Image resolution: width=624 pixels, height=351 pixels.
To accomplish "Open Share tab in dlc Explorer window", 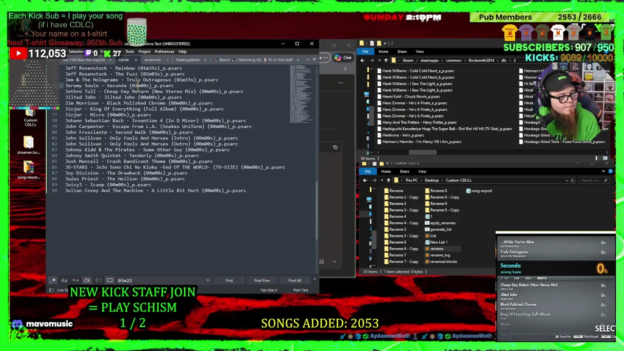I will click(402, 51).
